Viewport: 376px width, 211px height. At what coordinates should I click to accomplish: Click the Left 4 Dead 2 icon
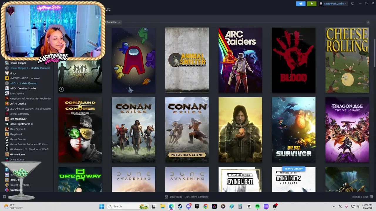(x=7, y=104)
